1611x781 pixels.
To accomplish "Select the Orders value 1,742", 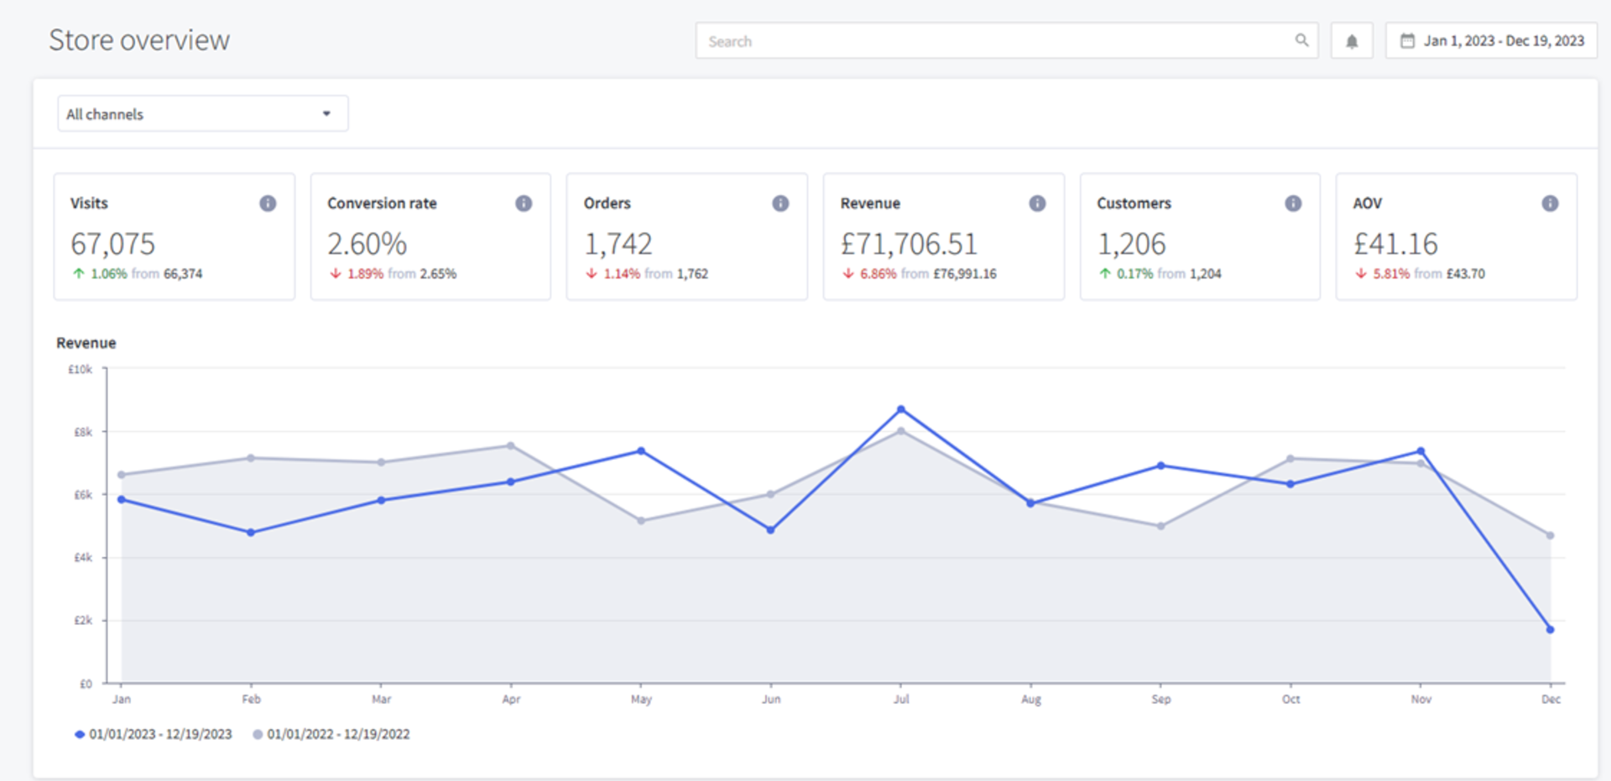I will 618,244.
